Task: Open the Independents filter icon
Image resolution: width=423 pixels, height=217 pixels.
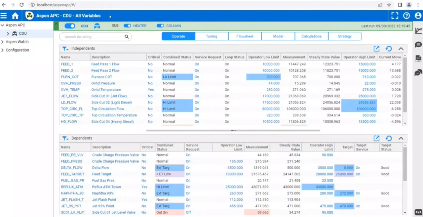Action: pyautogui.click(x=65, y=49)
